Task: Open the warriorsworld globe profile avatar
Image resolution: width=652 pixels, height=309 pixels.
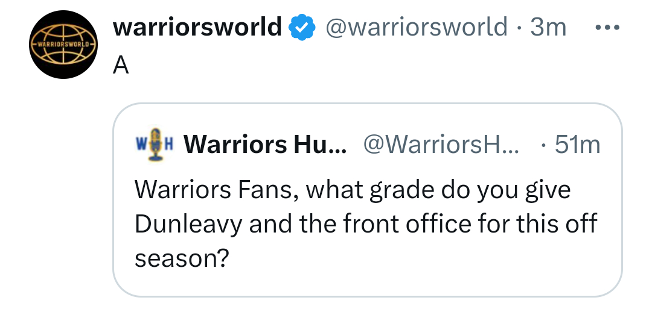Action: pyautogui.click(x=63, y=45)
